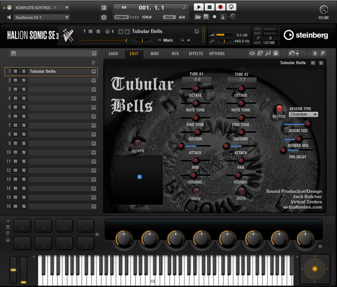Screen dimensions: 337x287
Task: Mute slot 1 in the plug-in header
Action: 91,32
